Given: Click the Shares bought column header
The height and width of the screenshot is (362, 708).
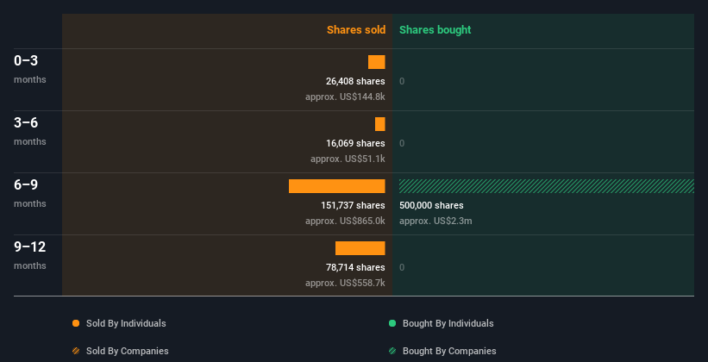Looking at the screenshot, I should pos(435,30).
